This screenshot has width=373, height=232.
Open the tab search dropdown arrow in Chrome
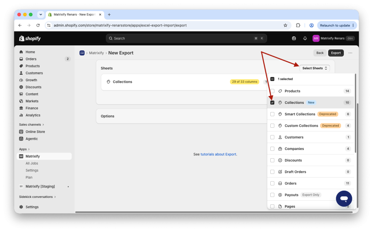(41, 15)
